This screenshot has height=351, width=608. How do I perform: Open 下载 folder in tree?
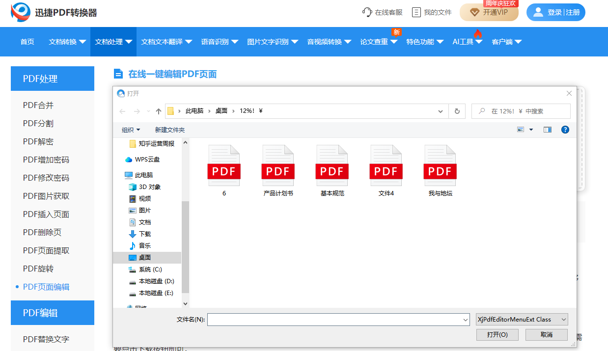click(140, 234)
